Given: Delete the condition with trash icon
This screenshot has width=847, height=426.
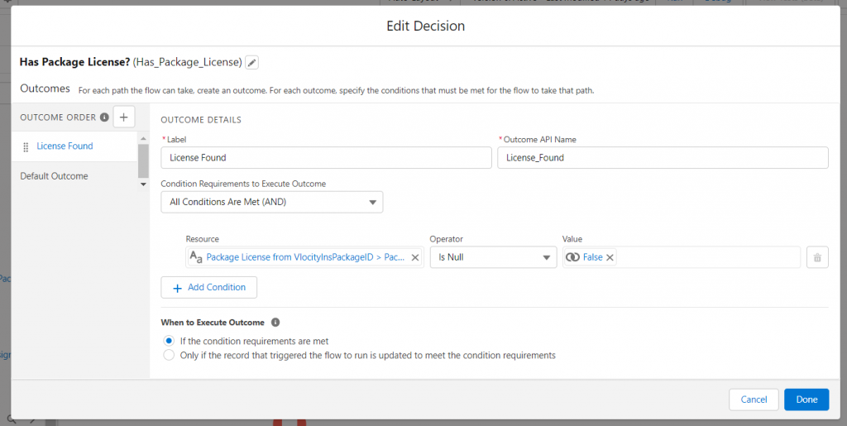Looking at the screenshot, I should (817, 257).
